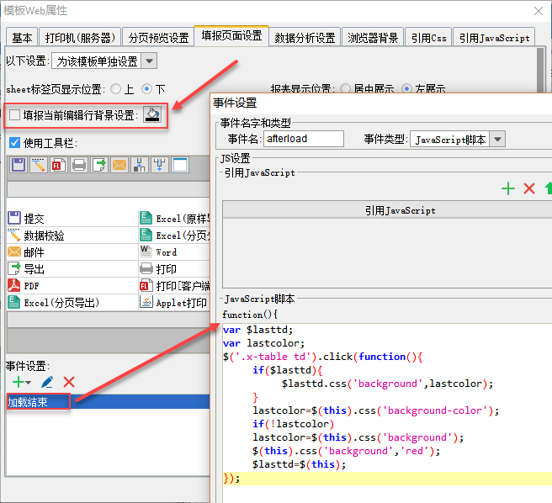
Task: Switch to the 引用Css tab
Action: pos(428,37)
